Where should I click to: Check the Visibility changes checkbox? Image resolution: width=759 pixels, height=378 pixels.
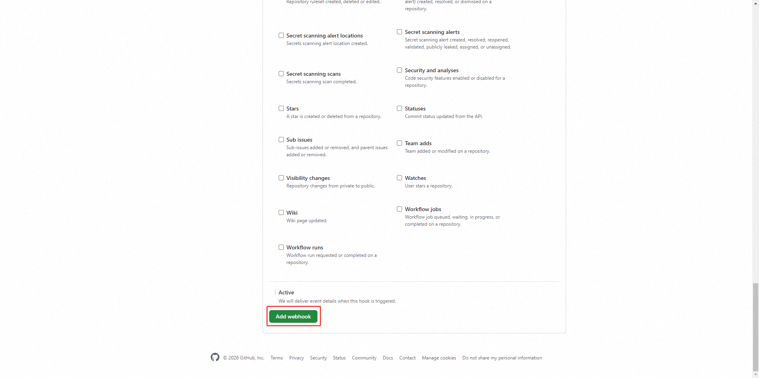[x=281, y=178]
